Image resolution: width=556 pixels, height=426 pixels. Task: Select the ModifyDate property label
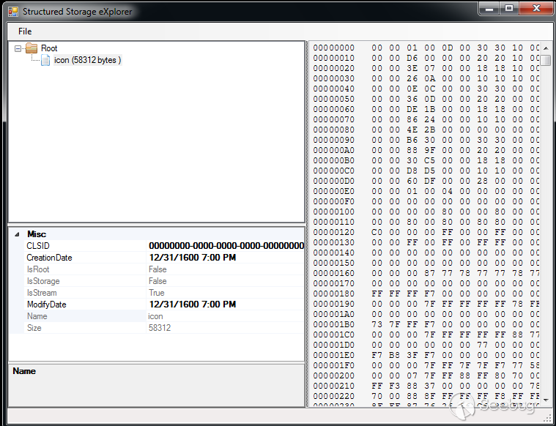46,304
